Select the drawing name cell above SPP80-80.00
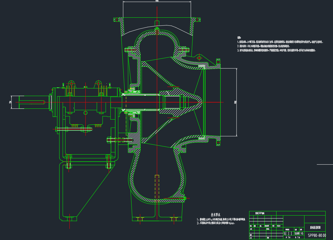The height and width of the screenshot is (240, 333). [x=315, y=228]
